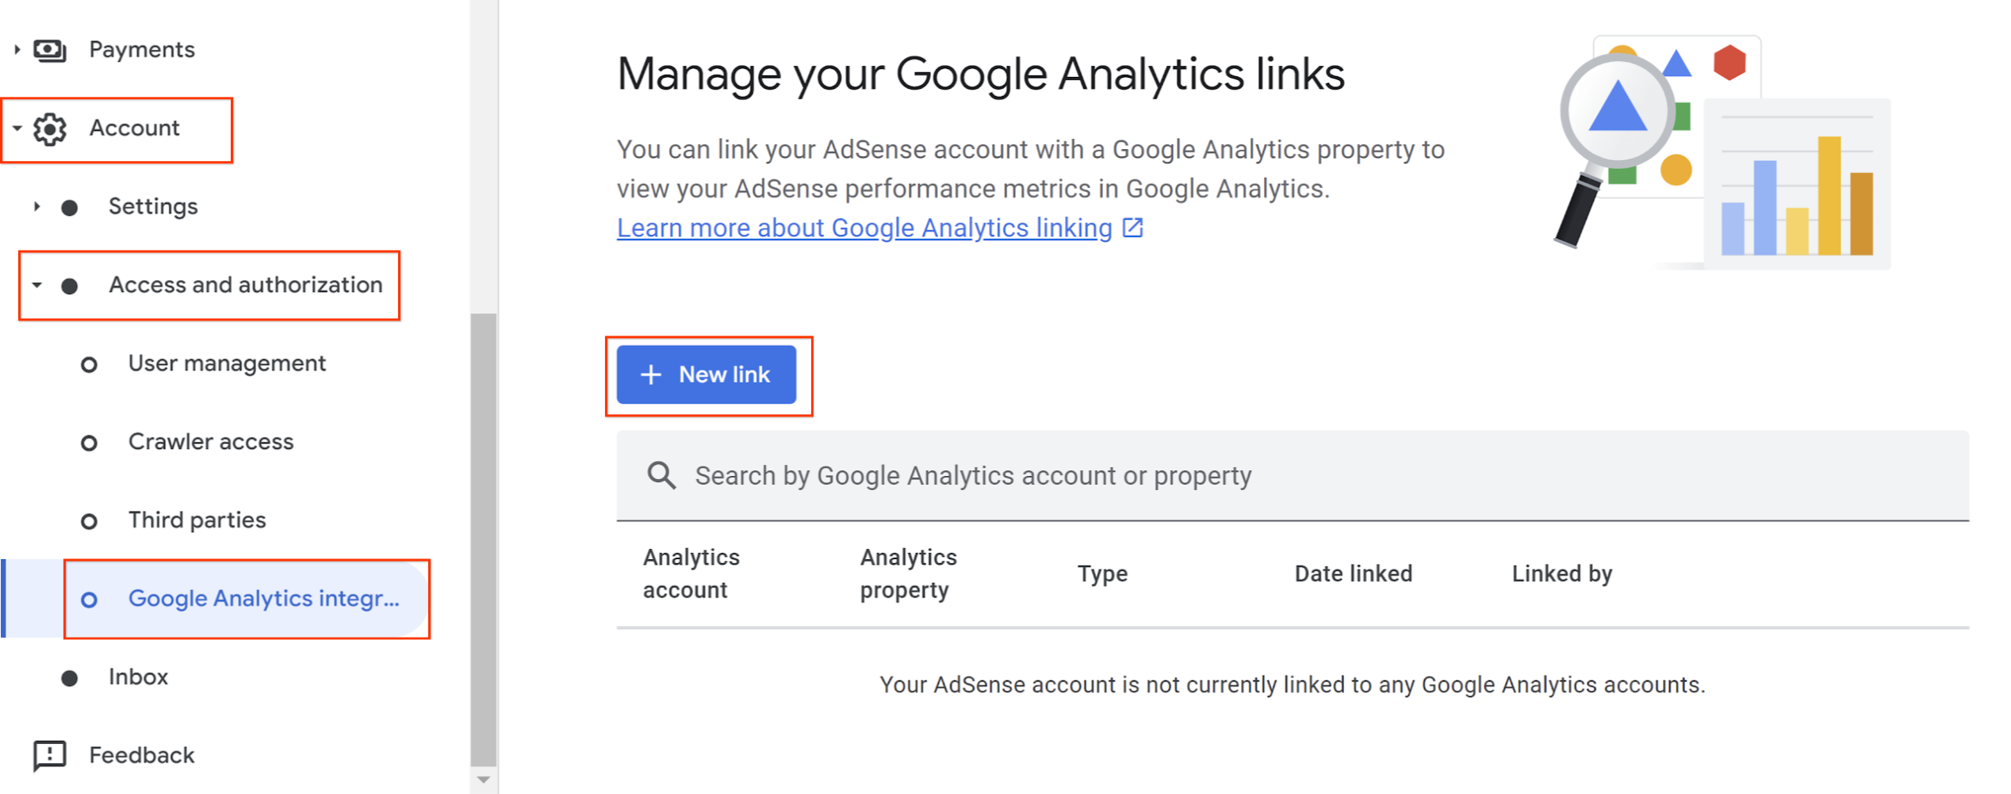Collapse the Account section

pos(17,128)
